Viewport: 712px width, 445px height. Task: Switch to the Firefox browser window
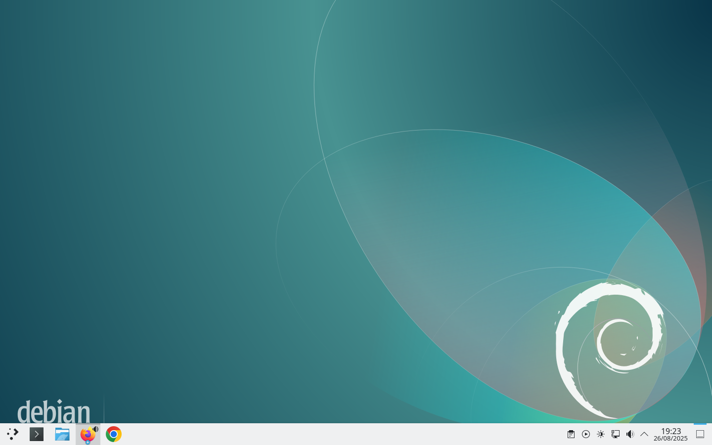[x=88, y=435]
